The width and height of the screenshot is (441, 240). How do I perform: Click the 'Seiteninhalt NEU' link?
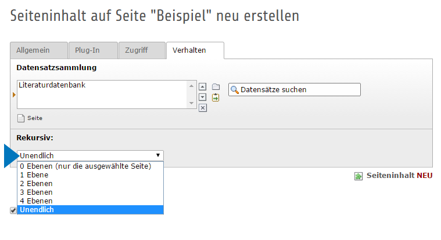pyautogui.click(x=399, y=176)
